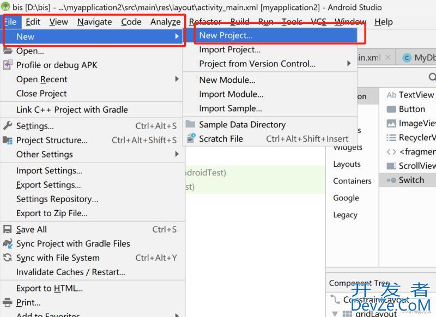Choose Export Settings in File menu
The image size is (436, 317).
92,185
